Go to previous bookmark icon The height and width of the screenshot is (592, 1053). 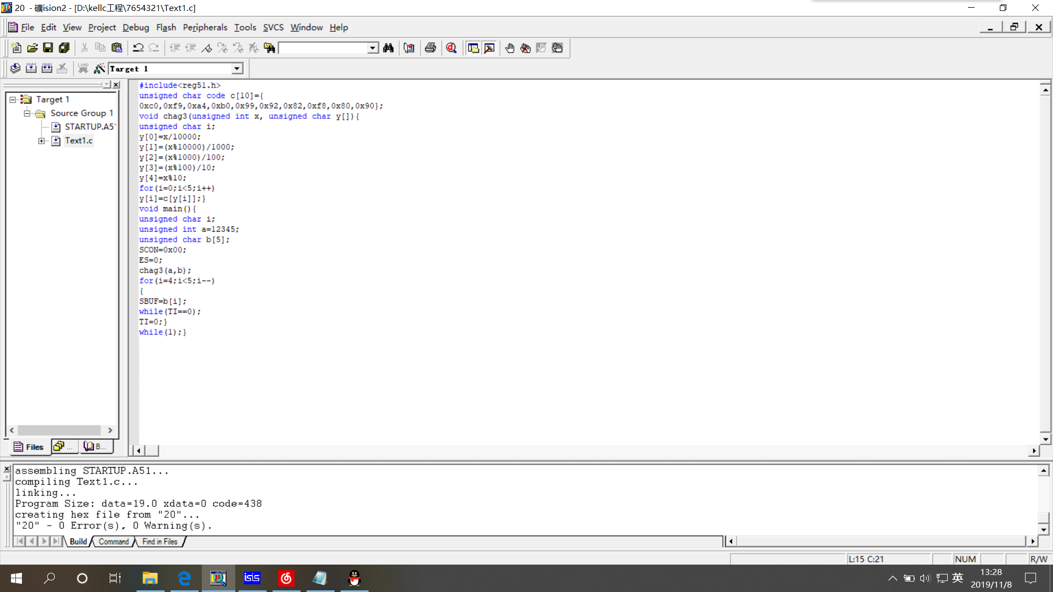[238, 48]
